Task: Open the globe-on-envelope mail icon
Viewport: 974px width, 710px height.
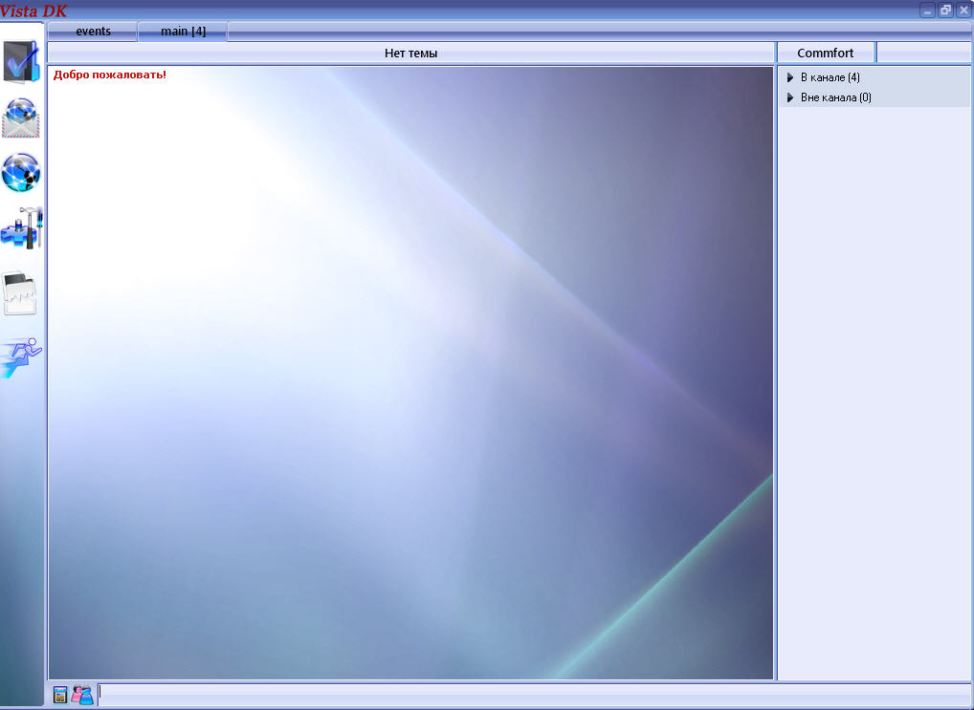Action: [21, 118]
